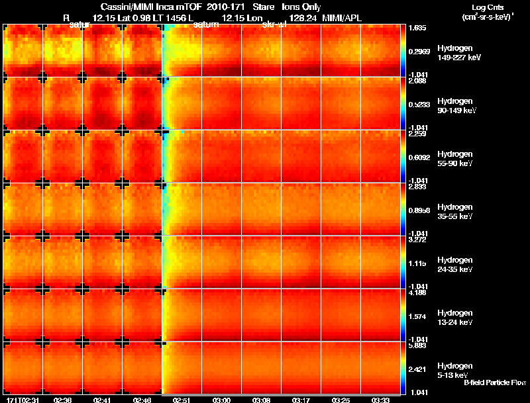Screen dimensions: 530x403
Task: Click the color bar beside Hydrogen 35-55 keV
Action: tap(403, 209)
